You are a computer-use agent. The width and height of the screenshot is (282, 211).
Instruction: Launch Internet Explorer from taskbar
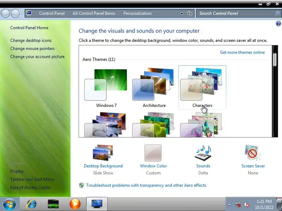tap(31, 204)
